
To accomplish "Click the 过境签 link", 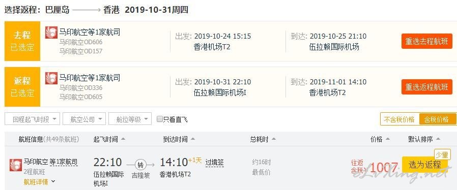I will [215, 162].
